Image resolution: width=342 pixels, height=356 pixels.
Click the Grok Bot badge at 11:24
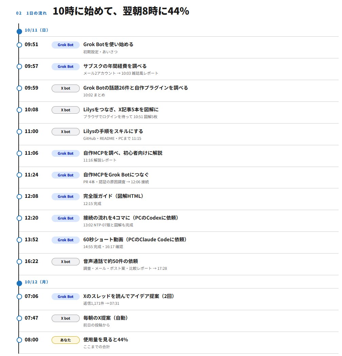tap(65, 175)
